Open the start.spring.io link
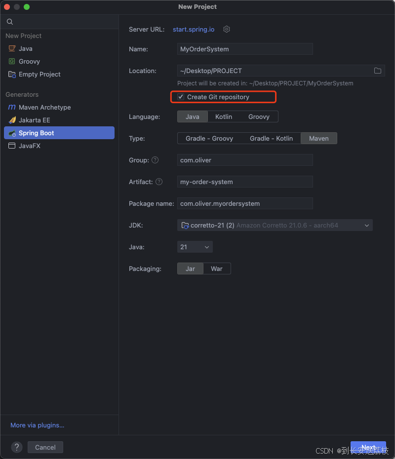395x459 pixels. (x=193, y=29)
